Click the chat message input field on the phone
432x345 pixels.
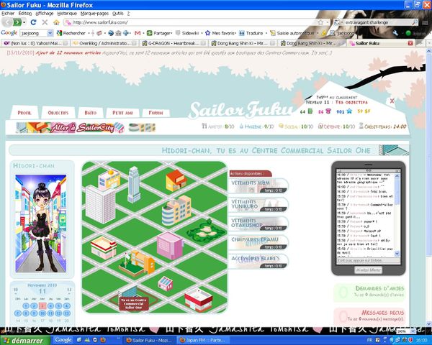(368, 260)
